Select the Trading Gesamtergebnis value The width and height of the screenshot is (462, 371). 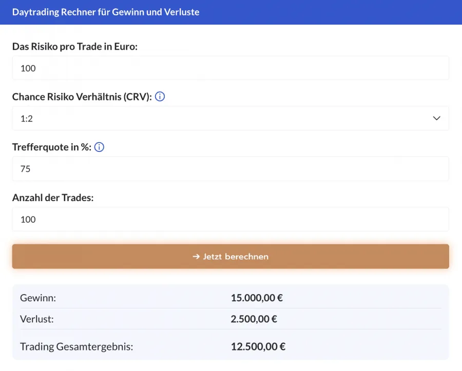point(258,346)
